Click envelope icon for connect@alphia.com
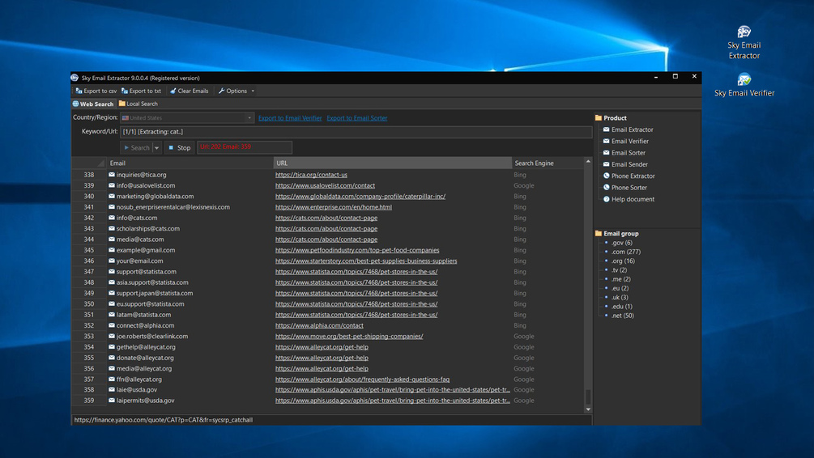Image resolution: width=814 pixels, height=458 pixels. point(112,325)
